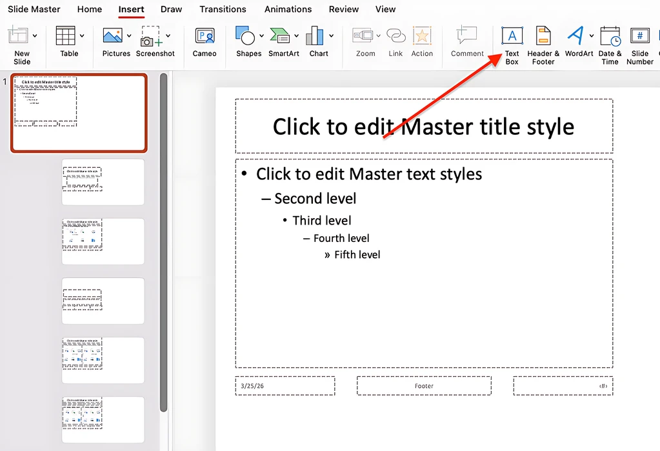Open the Chart dropdown arrow

332,36
